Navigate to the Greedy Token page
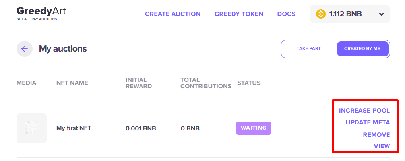The height and width of the screenshot is (161, 405). click(238, 14)
